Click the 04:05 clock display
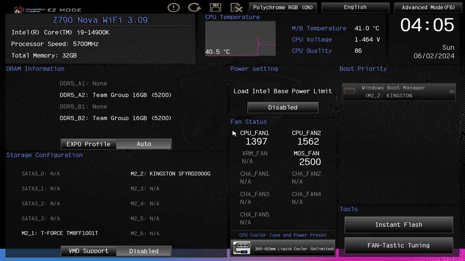The width and height of the screenshot is (465, 261). [427, 25]
